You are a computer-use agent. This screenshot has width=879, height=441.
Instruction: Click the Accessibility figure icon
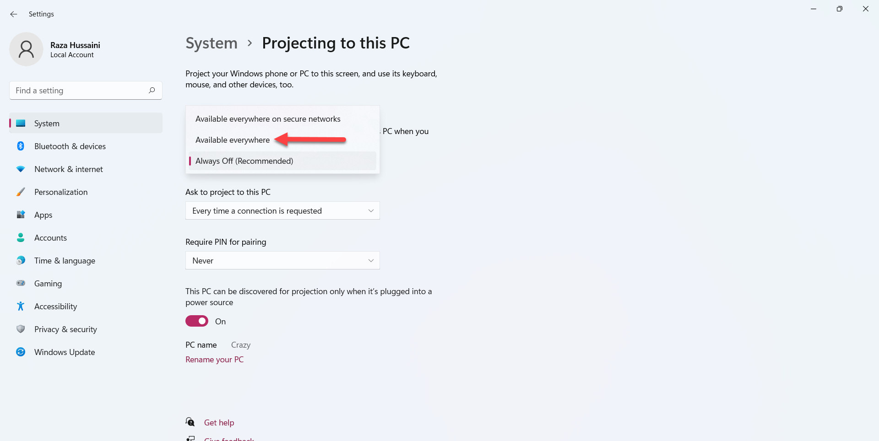pyautogui.click(x=21, y=307)
